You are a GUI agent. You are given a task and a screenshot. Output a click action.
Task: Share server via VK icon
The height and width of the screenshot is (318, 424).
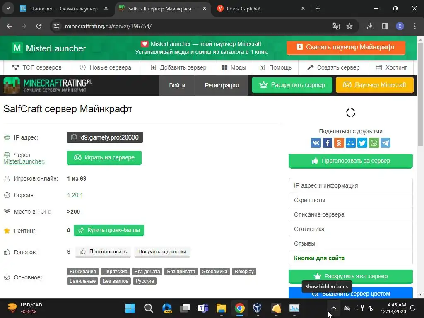coord(316,143)
